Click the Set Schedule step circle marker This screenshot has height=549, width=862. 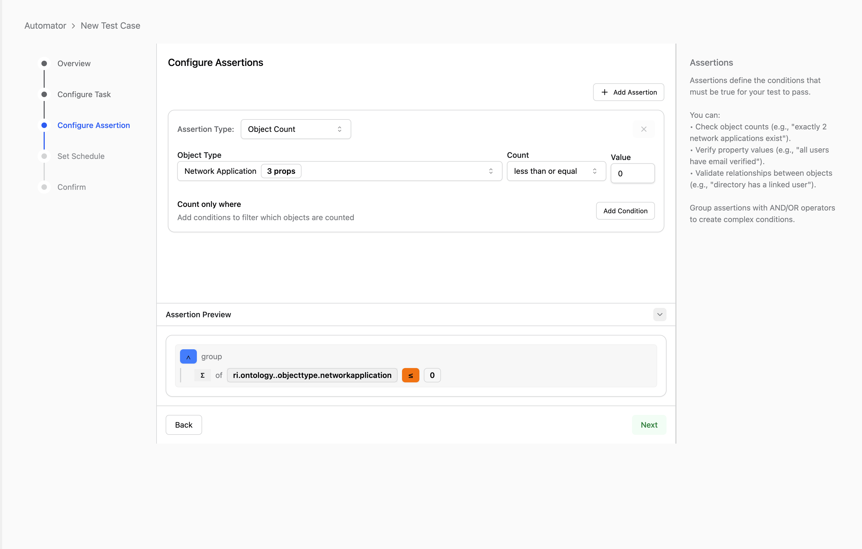44,156
